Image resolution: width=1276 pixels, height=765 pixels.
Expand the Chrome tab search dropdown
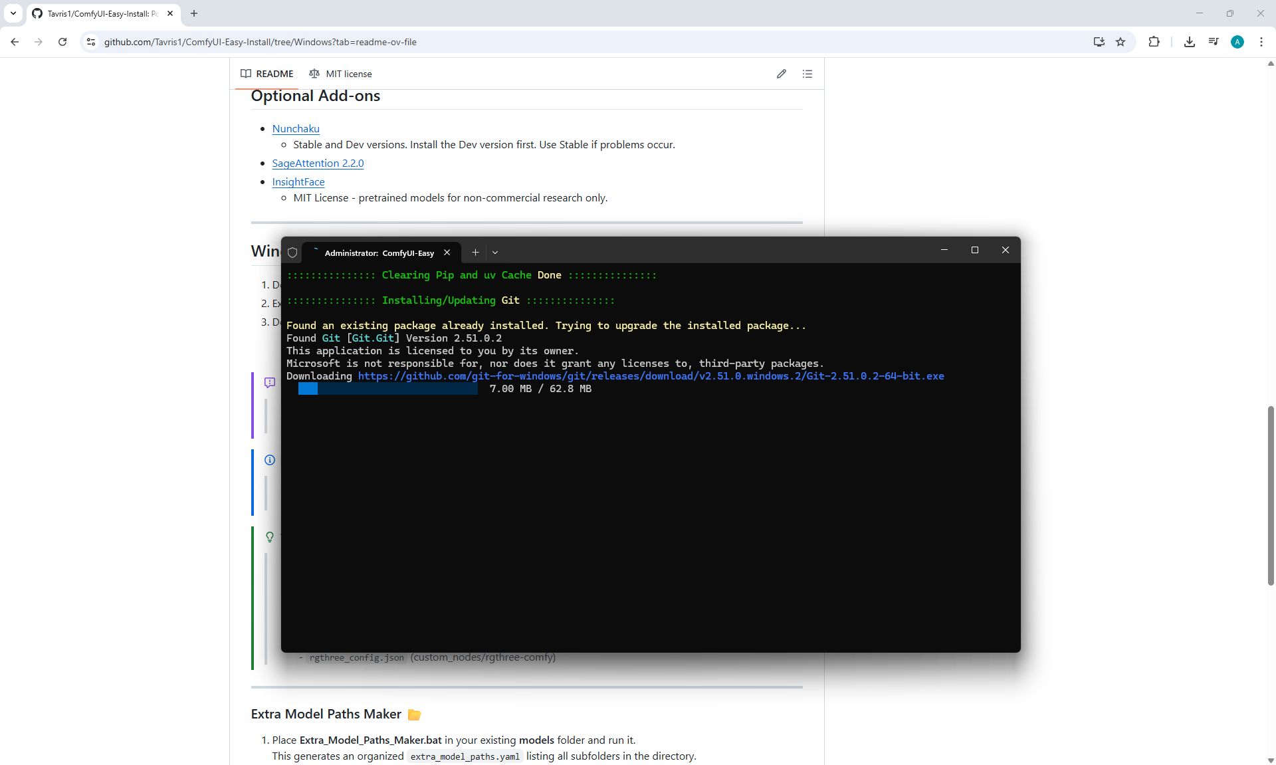(x=13, y=13)
